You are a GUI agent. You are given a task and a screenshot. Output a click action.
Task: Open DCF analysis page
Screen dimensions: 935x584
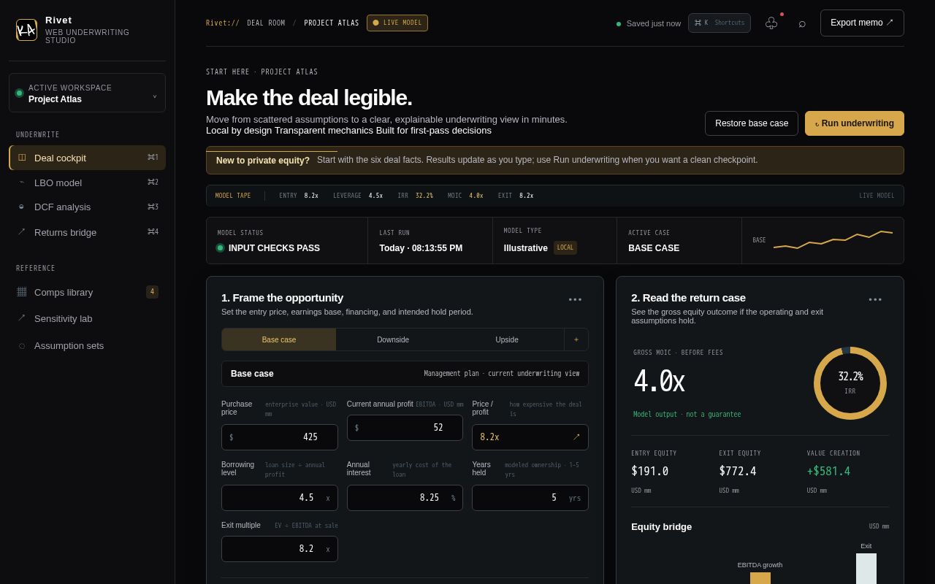pos(88,207)
